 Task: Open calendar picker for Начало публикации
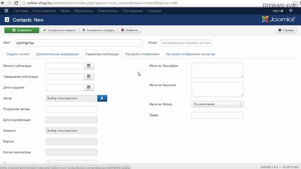[89, 66]
